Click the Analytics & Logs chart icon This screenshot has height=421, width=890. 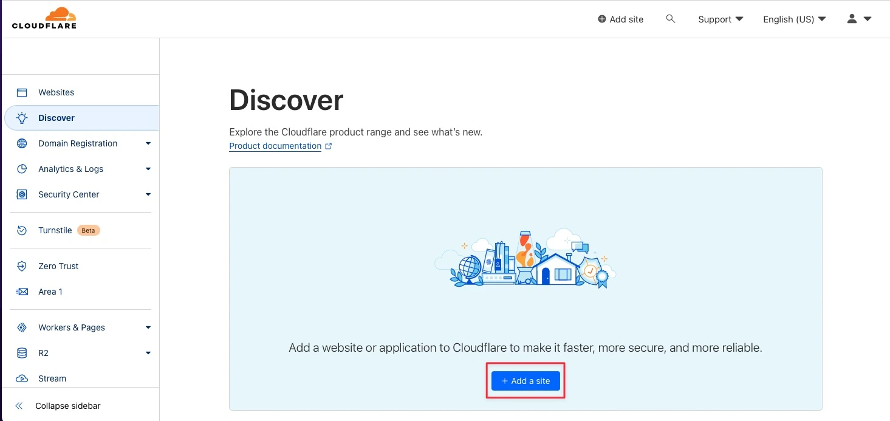(x=22, y=169)
